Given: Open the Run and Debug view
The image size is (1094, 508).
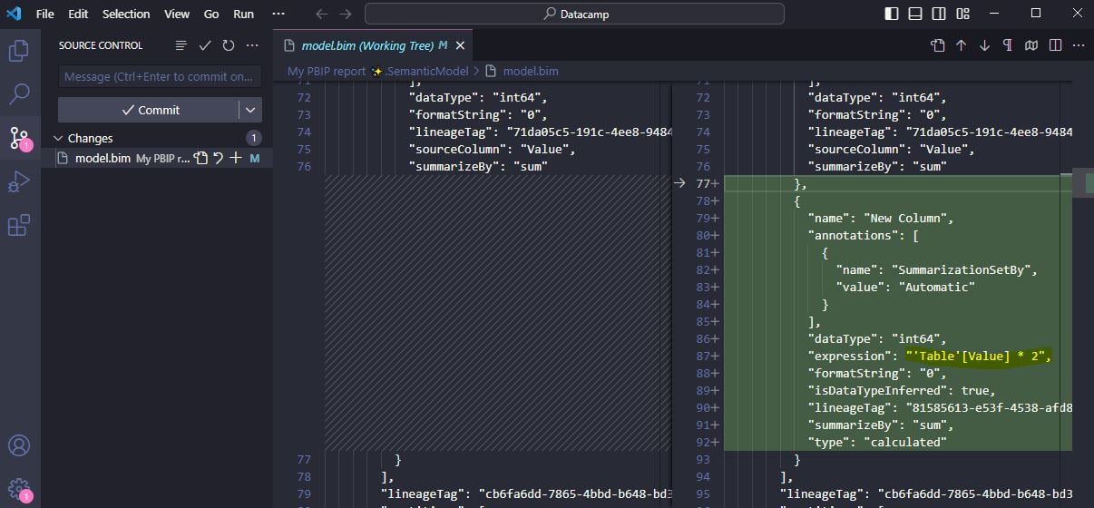Looking at the screenshot, I should click(19, 181).
